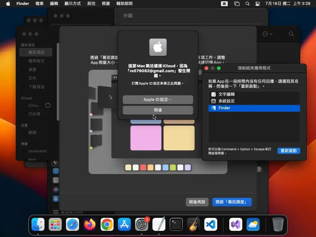Viewport: 316px width, 237px height.
Task: Open the Finder action ellipsis dropdown
Action: point(268,34)
